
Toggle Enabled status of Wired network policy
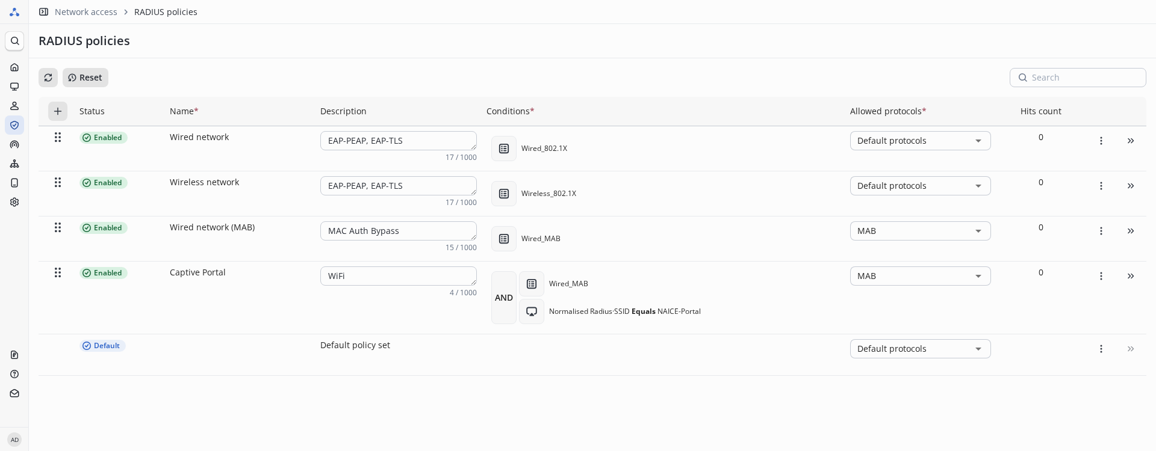(x=104, y=138)
